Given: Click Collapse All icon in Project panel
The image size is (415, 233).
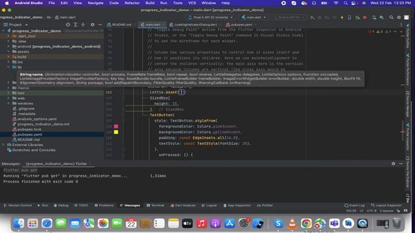Looking at the screenshot, I should tap(83, 25).
